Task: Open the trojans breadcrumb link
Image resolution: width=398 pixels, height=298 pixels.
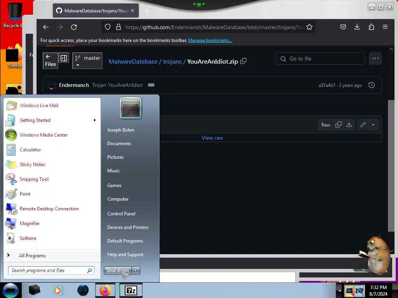Action: (172, 62)
